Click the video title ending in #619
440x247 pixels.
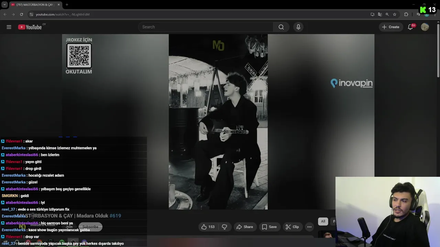(x=69, y=216)
